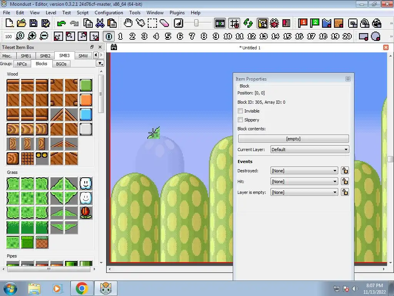
Task: Switch to section 20
Action: (347, 37)
